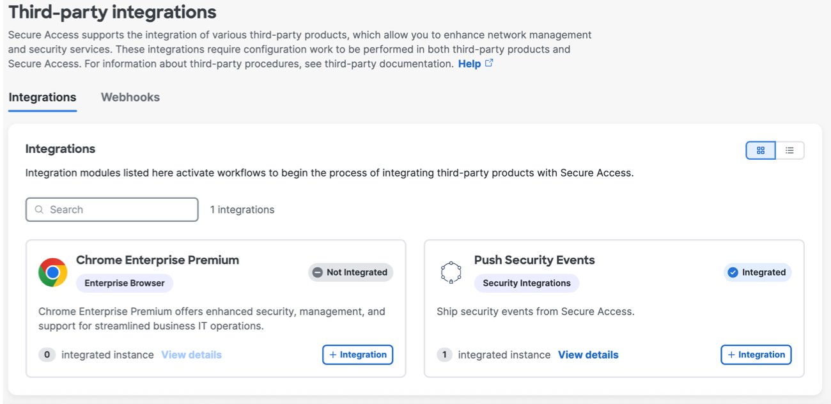Image resolution: width=831 pixels, height=404 pixels.
Task: Click the Enterprise Browser category tag
Action: pyautogui.click(x=124, y=283)
